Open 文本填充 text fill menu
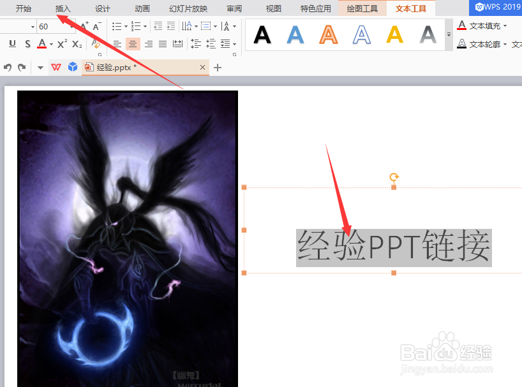This screenshot has height=387, width=522. pos(482,26)
